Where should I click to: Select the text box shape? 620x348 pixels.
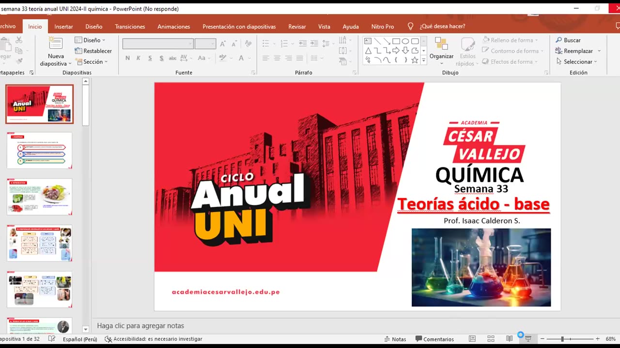coord(368,41)
